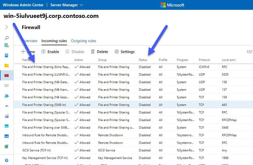Click the ICMPv6 protocol cell
The height and width of the screenshot is (165, 253).
tap(204, 67)
